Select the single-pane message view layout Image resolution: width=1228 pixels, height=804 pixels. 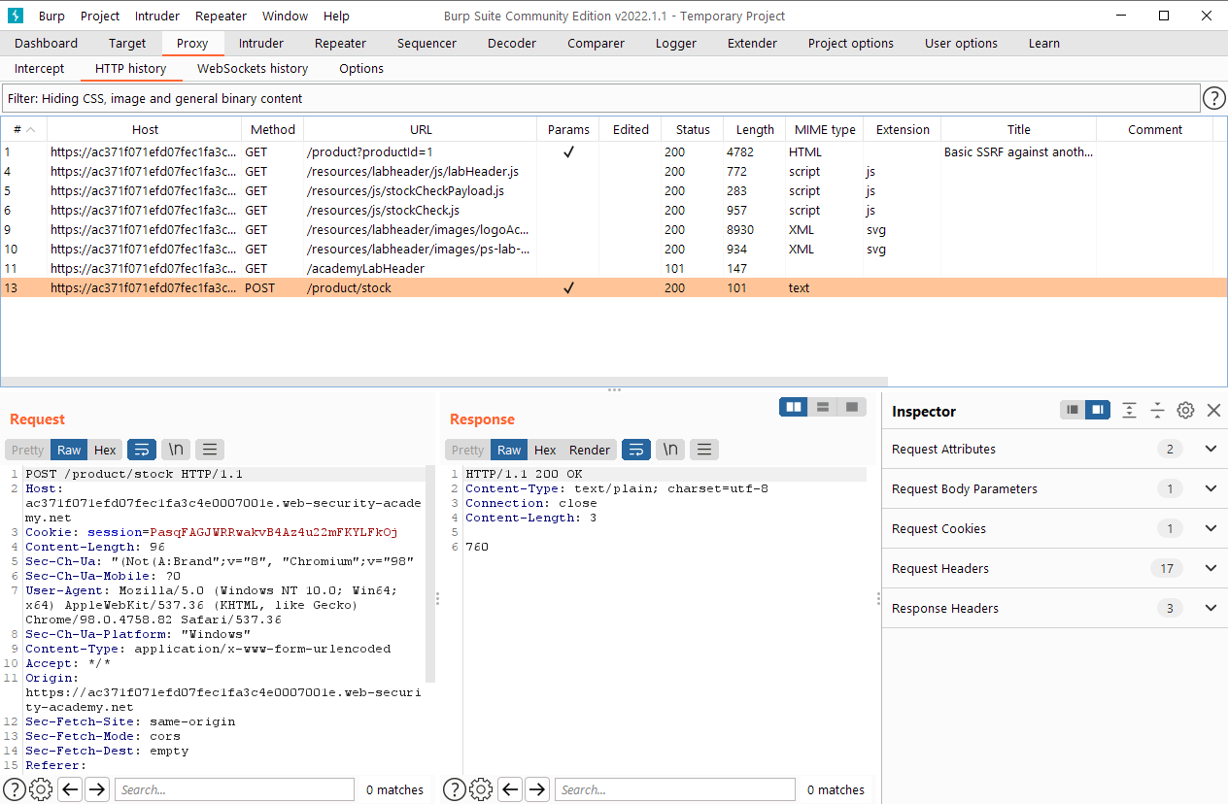pyautogui.click(x=851, y=406)
